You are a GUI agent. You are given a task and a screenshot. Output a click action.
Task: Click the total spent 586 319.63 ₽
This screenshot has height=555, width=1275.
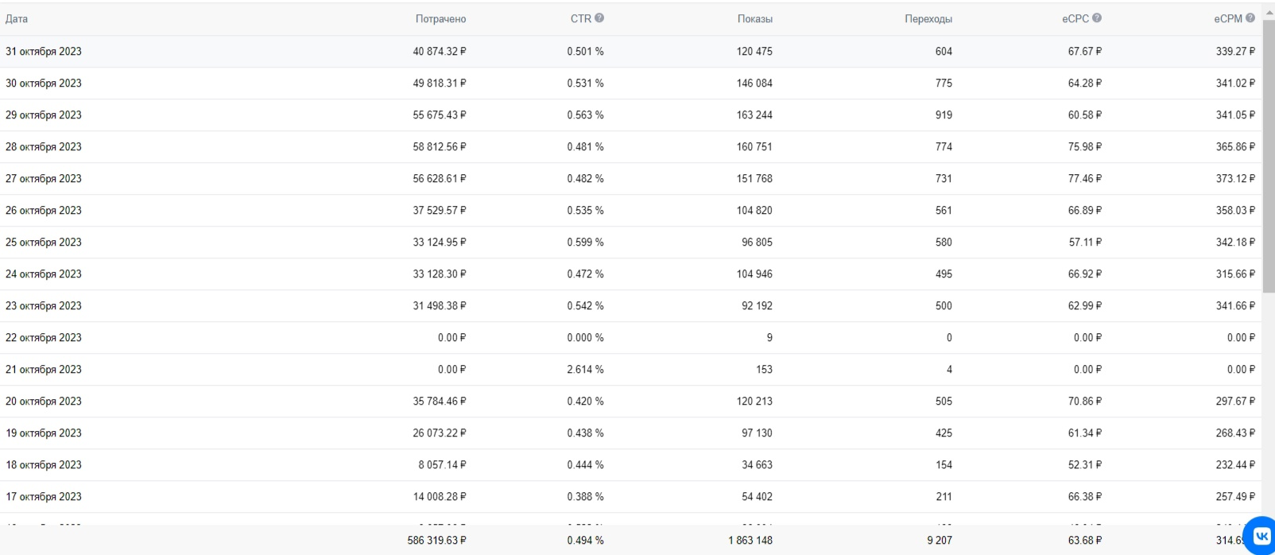click(x=437, y=541)
